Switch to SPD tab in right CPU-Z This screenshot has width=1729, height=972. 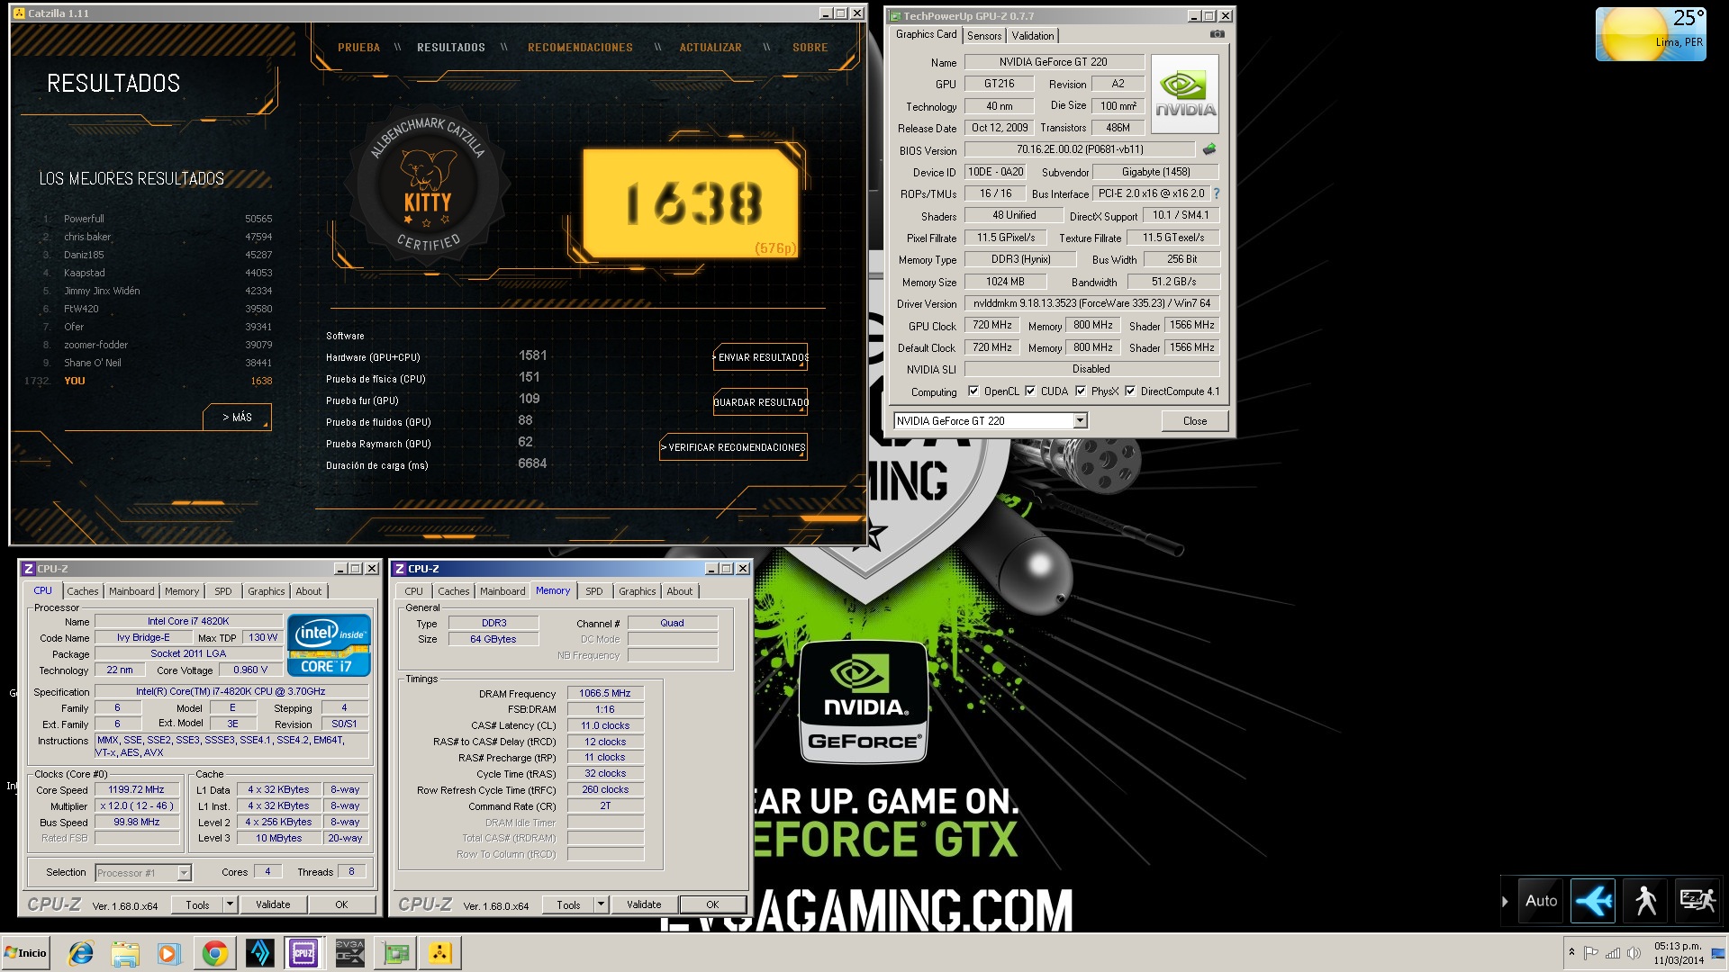594,591
